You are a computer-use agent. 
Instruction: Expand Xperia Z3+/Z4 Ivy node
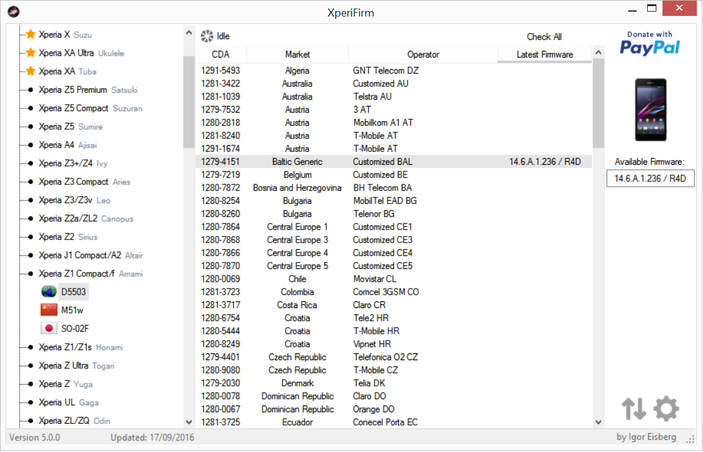coord(31,164)
